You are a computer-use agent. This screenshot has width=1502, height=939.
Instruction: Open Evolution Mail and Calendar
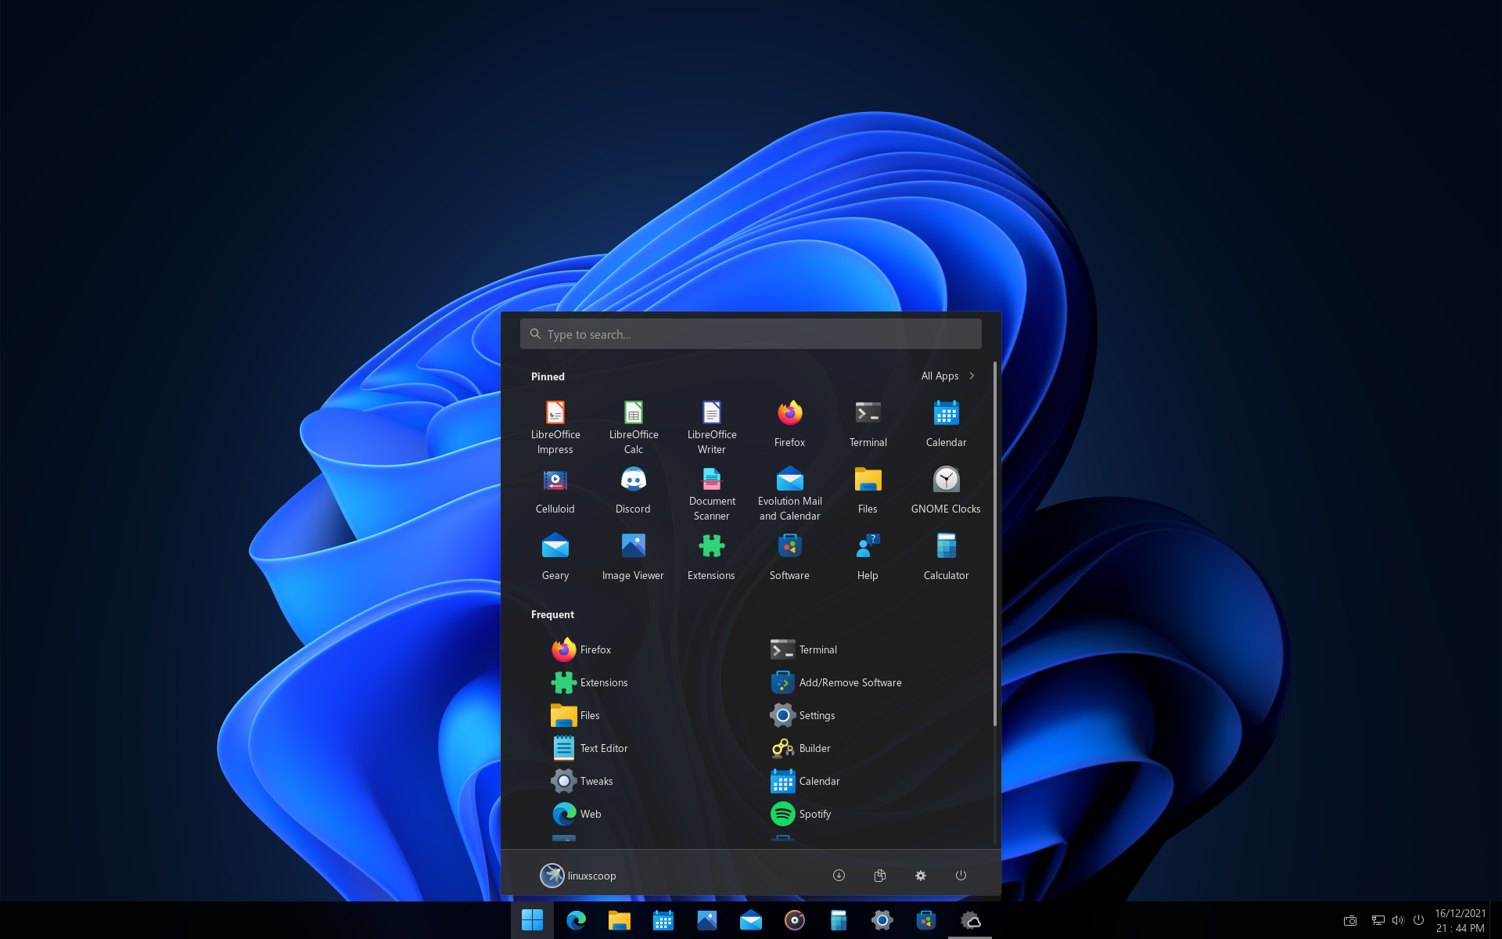click(790, 494)
